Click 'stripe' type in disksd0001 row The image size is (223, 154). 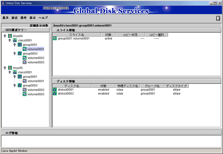coord(177,90)
